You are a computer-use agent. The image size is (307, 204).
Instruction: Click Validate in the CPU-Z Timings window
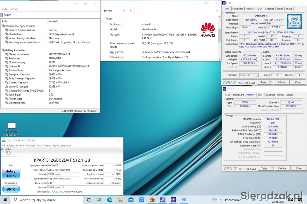[x=282, y=168]
